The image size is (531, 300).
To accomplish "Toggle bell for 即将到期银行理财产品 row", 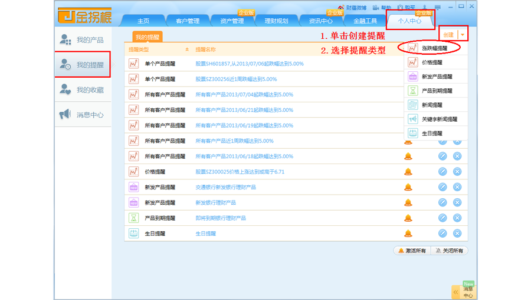I will click(408, 218).
